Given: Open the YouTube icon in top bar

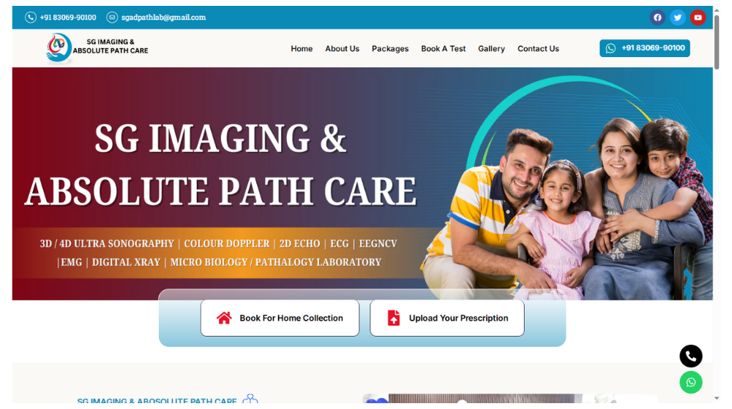Looking at the screenshot, I should point(698,18).
